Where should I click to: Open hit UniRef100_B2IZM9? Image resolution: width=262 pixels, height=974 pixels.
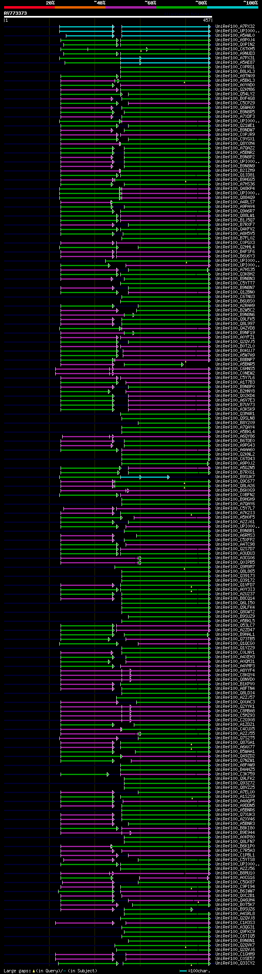(235, 170)
